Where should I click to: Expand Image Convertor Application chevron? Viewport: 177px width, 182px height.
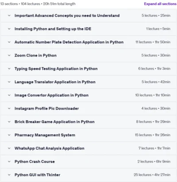pos(9,95)
